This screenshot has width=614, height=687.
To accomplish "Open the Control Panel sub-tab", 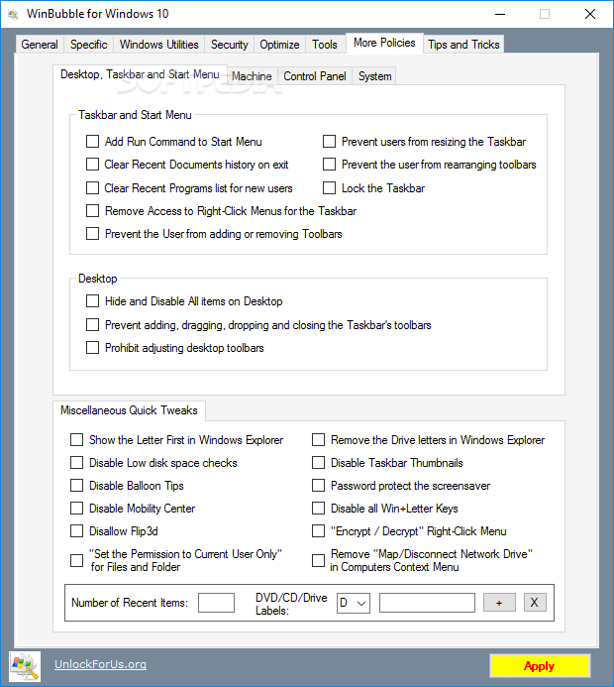I will [x=315, y=76].
